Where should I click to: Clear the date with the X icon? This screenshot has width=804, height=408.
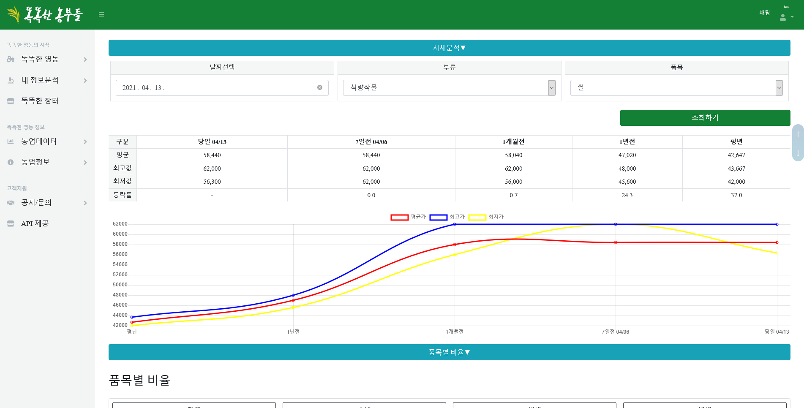click(x=320, y=87)
